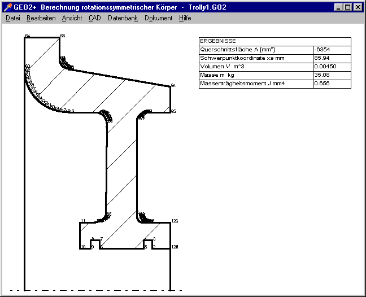
Task: Open the Datenbank menu
Action: (123, 18)
